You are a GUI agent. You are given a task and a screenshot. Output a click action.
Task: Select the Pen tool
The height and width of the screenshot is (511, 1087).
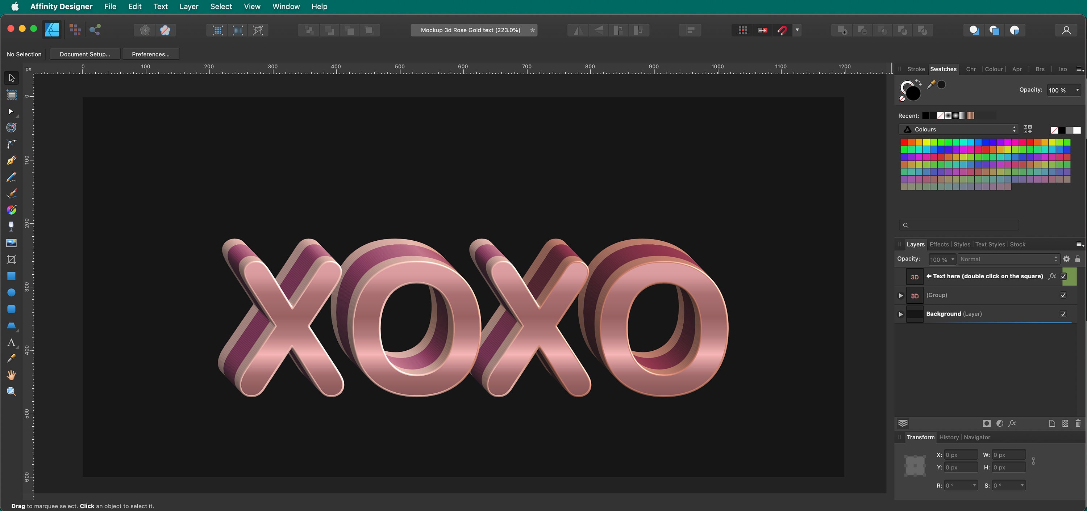11,161
